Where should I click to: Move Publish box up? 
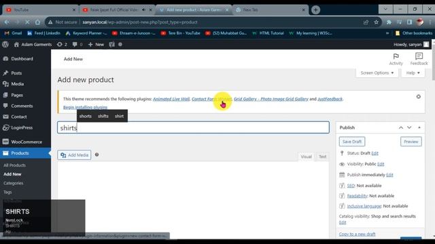pyautogui.click(x=401, y=127)
